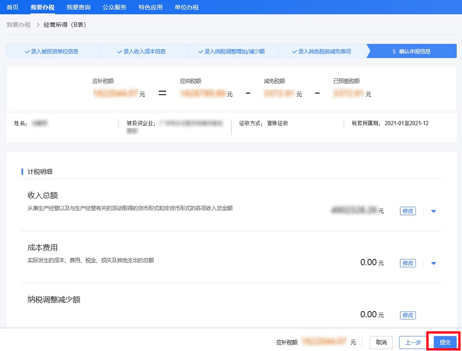Click 修改 for 纳税调整减少额
The width and height of the screenshot is (462, 351).
click(x=407, y=315)
